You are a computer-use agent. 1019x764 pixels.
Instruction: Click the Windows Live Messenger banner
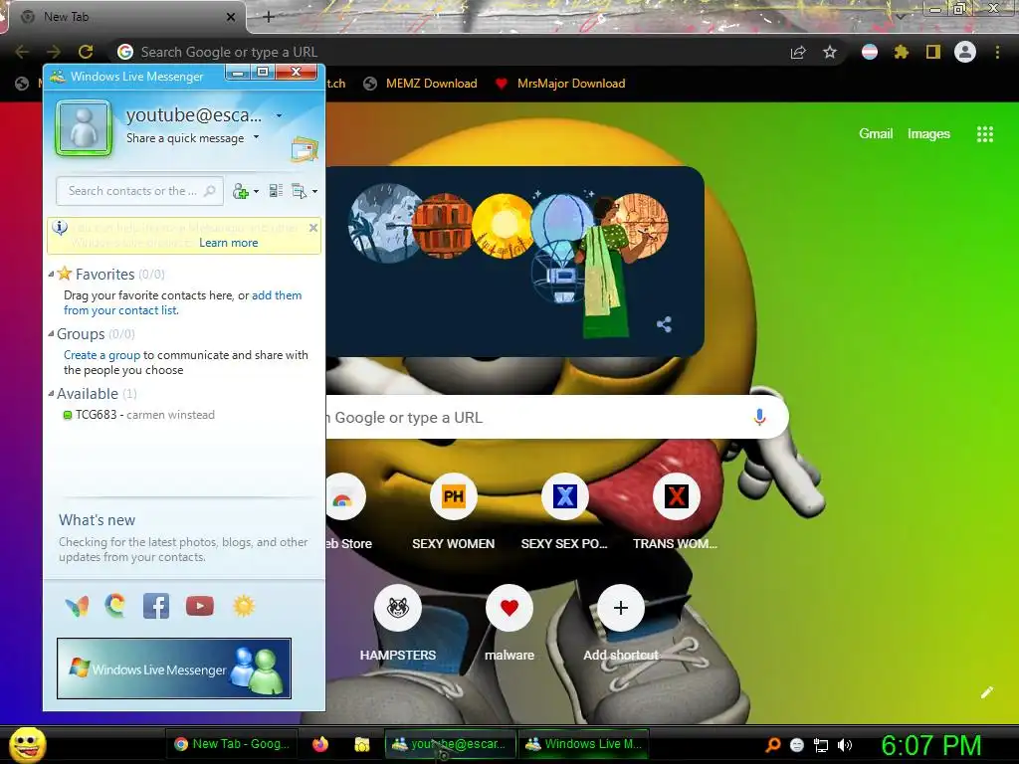pyautogui.click(x=174, y=668)
